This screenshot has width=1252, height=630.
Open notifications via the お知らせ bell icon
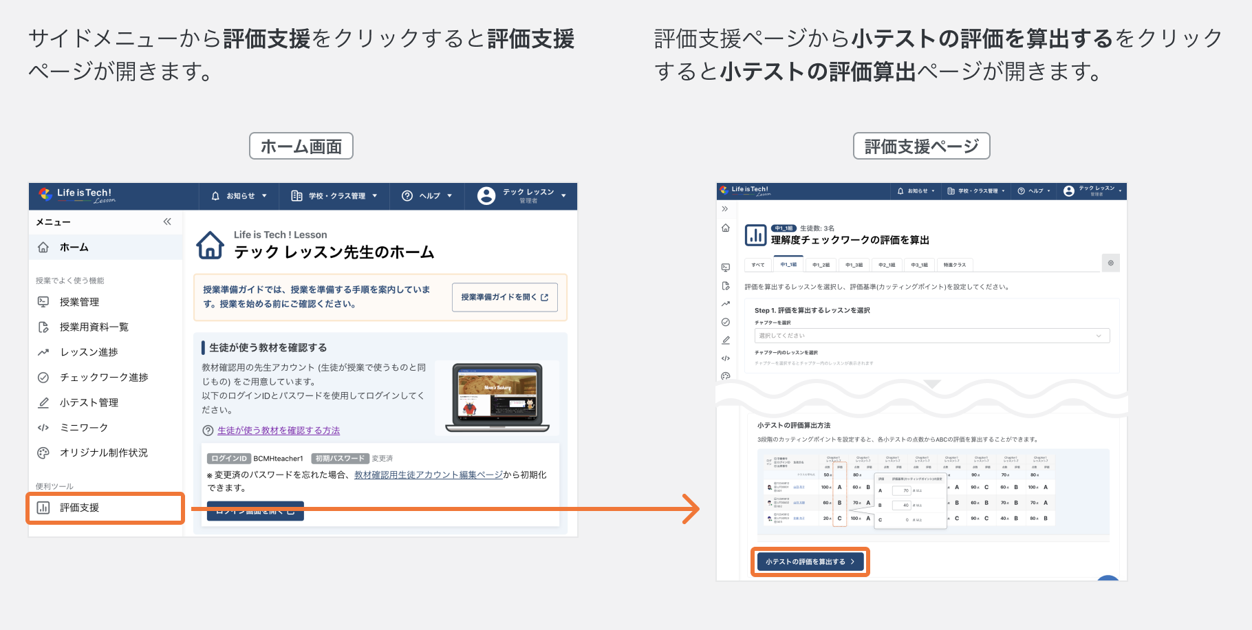215,195
